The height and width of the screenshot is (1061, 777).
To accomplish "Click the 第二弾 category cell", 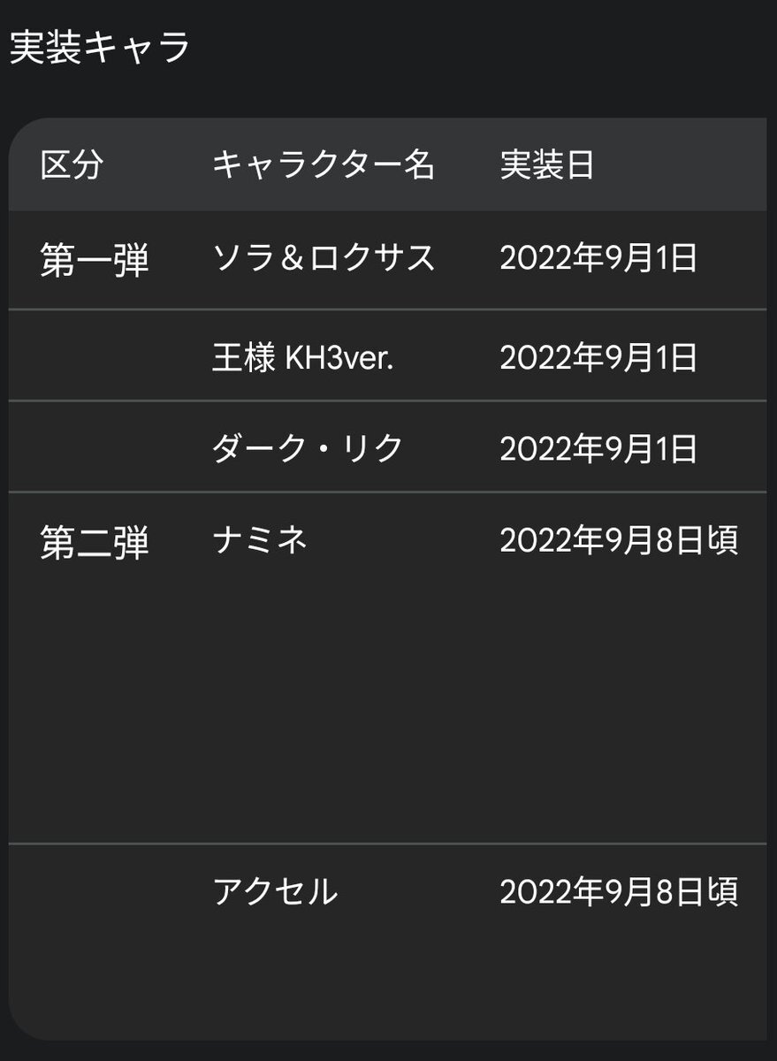I will click(x=95, y=543).
